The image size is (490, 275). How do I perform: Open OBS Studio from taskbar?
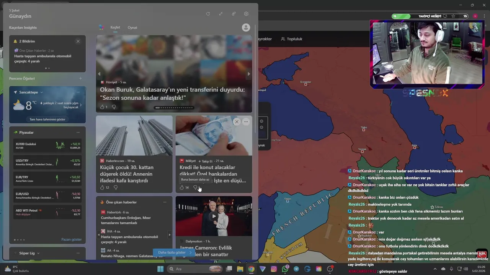click(x=330, y=269)
